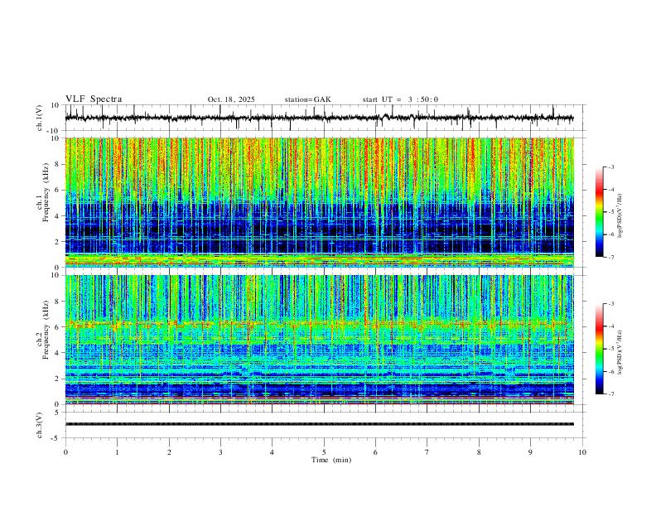Click "-7" on the ch.1 color scale

(x=611, y=257)
